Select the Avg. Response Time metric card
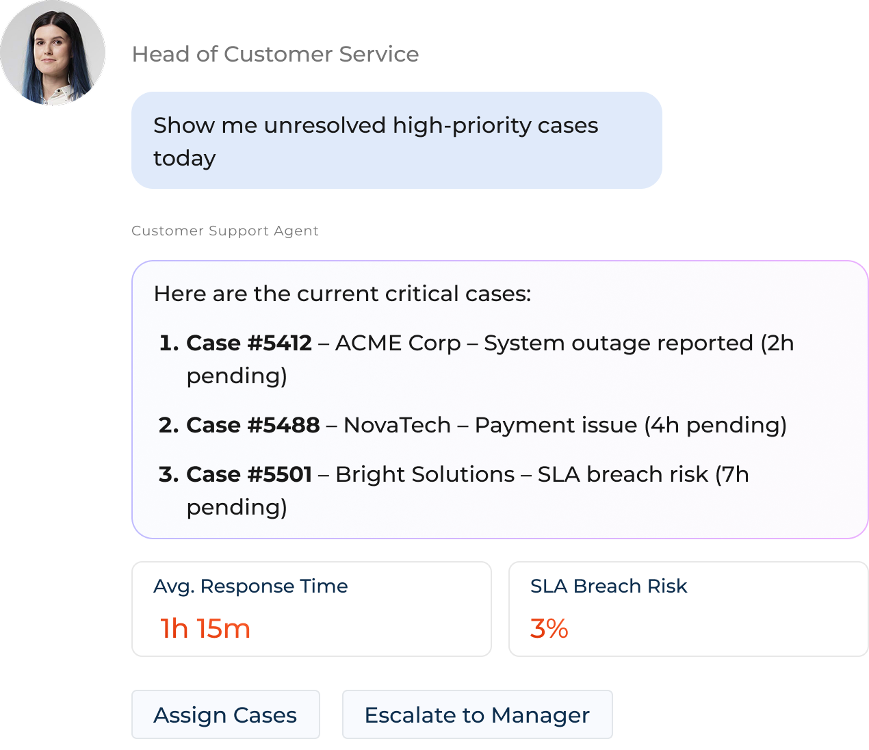This screenshot has width=869, height=750. coord(311,608)
